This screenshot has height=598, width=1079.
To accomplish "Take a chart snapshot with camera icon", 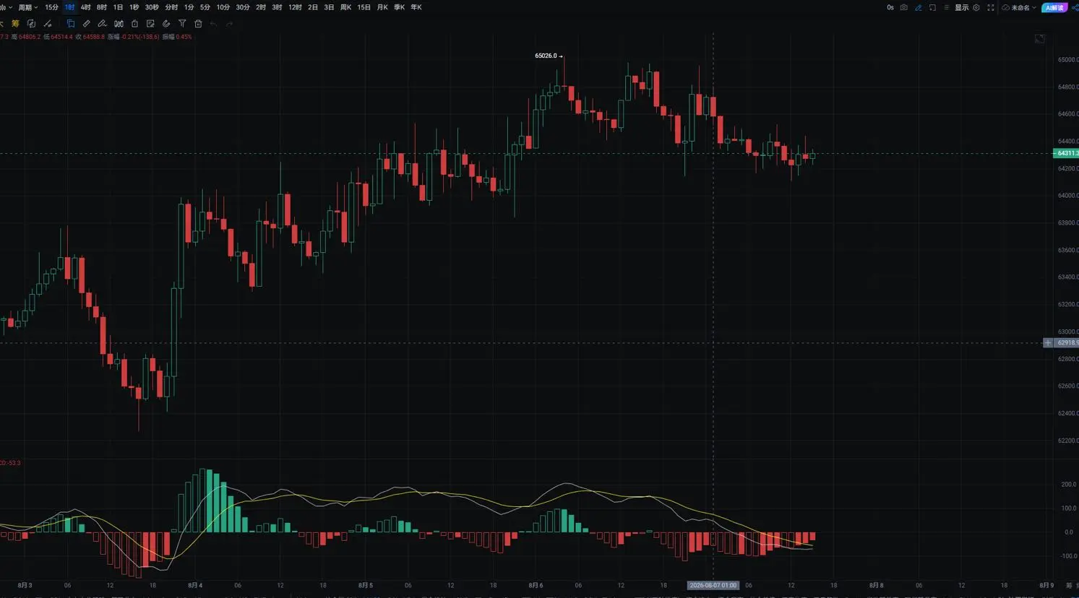I will click(903, 7).
